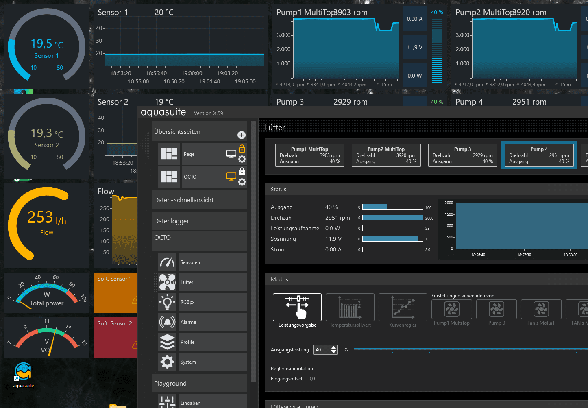Open the Page overview layout icon
The width and height of the screenshot is (588, 408).
[169, 154]
